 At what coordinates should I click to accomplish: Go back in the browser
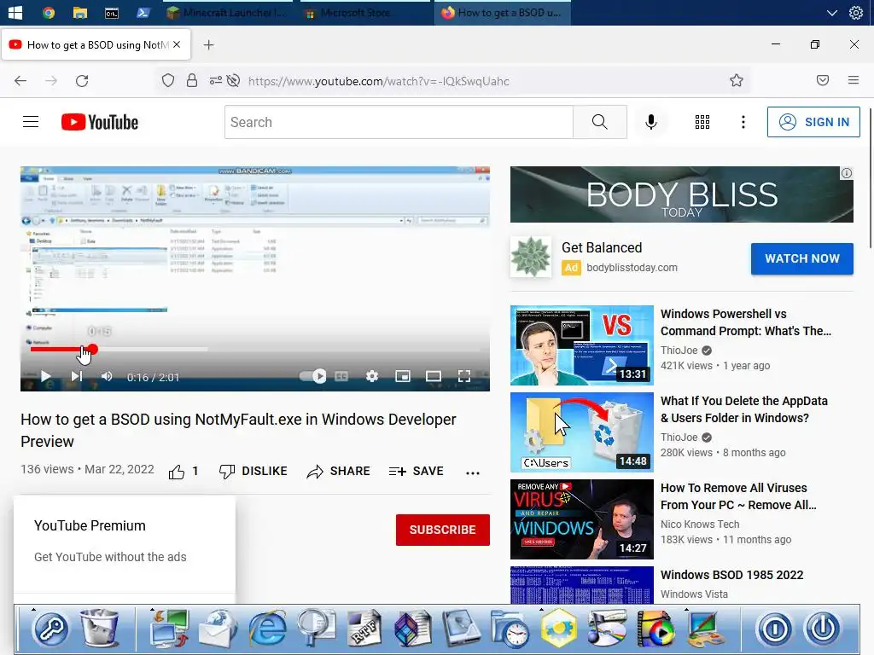20,81
